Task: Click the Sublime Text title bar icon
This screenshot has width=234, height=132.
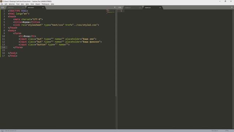Action: coord(1,1)
